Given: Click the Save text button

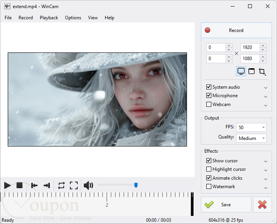Looking at the screenshot, I should click(226, 205).
